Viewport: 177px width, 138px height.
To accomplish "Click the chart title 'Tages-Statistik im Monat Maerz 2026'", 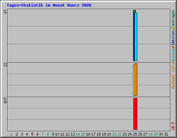I will pos(49,5).
